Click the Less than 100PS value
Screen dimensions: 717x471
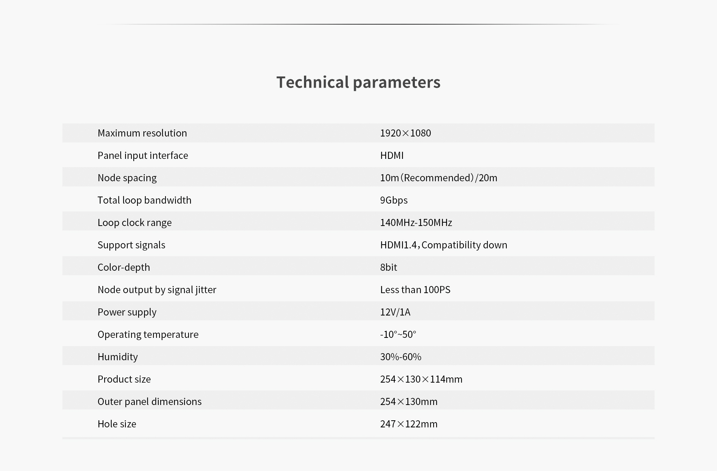tap(415, 290)
